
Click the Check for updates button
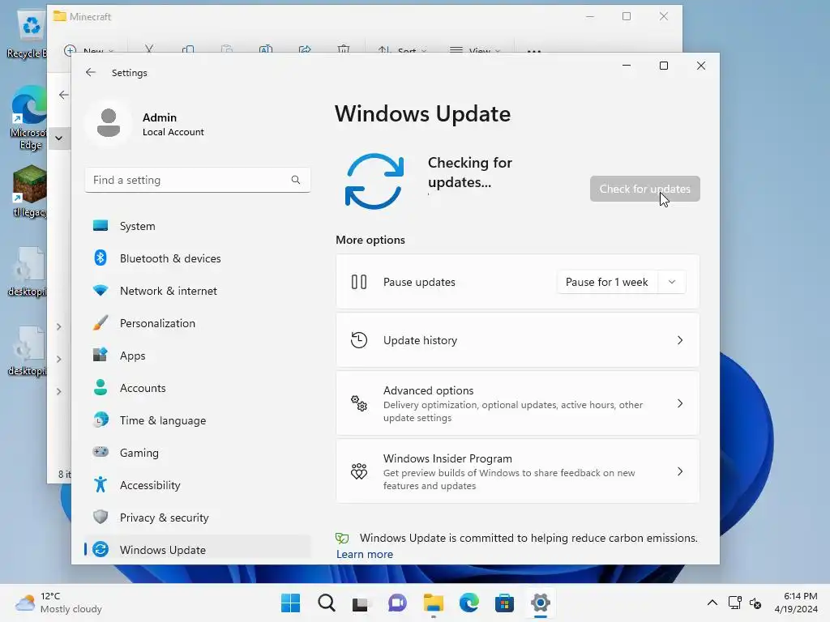pos(644,189)
